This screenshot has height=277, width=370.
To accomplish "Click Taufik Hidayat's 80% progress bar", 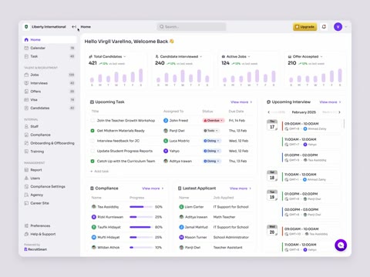I will [140, 227].
